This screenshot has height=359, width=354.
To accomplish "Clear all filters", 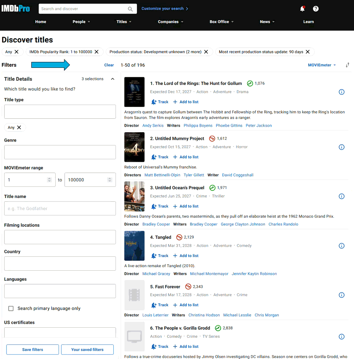I will pyautogui.click(x=109, y=65).
